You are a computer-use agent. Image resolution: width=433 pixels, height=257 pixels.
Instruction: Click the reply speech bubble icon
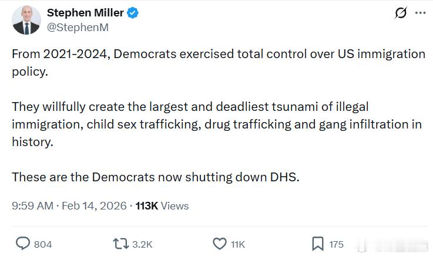pos(23,244)
